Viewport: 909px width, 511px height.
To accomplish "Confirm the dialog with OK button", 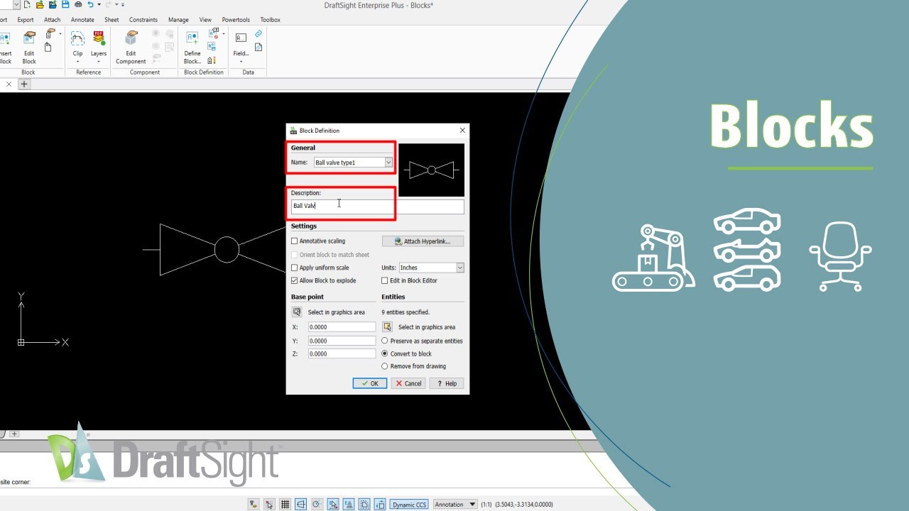I will coord(370,383).
